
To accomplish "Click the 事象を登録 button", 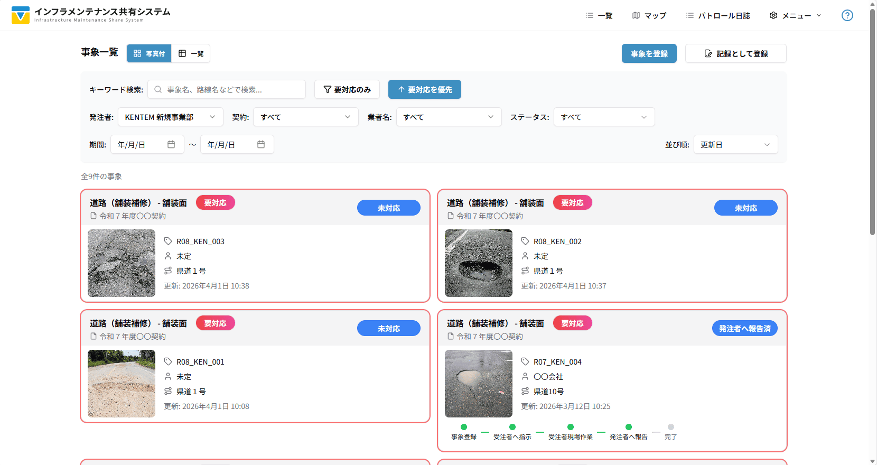I will tap(649, 53).
